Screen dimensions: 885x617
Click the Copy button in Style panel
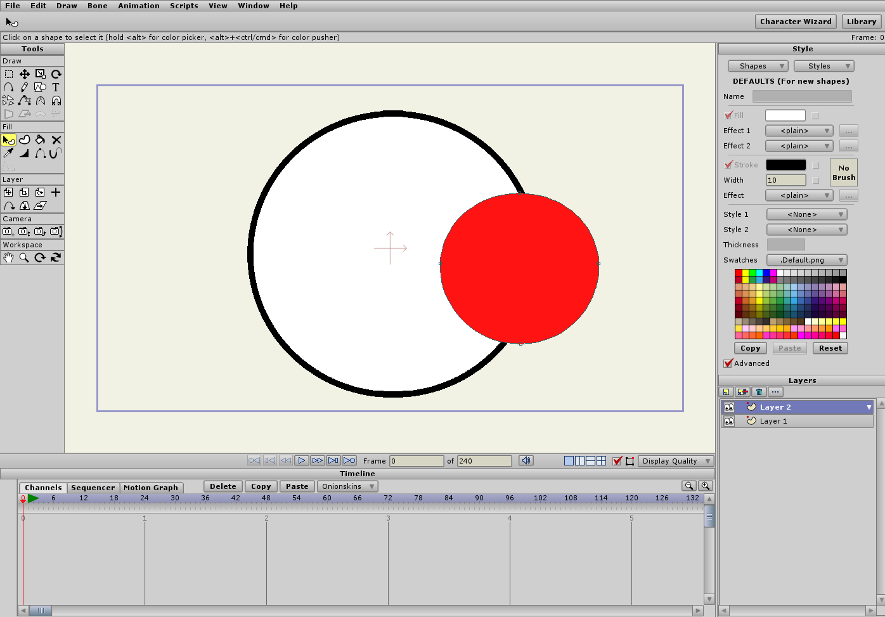(x=751, y=348)
